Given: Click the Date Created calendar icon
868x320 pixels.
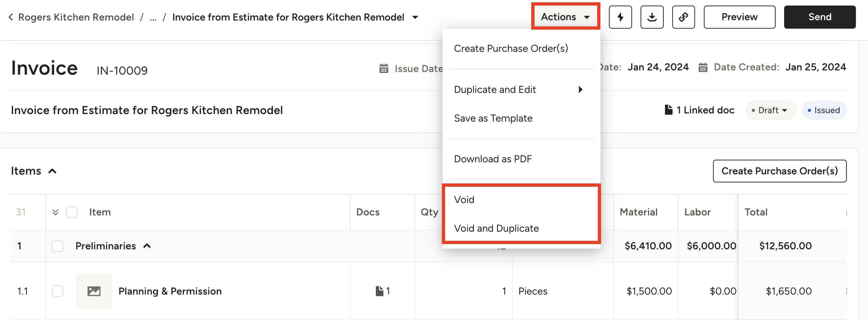Looking at the screenshot, I should pos(703,67).
